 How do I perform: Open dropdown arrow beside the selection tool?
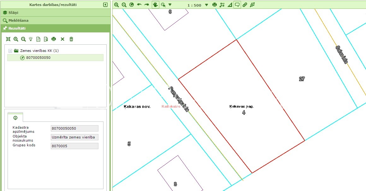tap(170, 5)
